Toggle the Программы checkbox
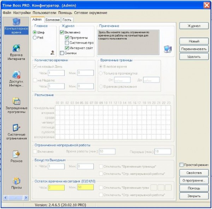Viewport: 212px width, 209px height. point(67,37)
